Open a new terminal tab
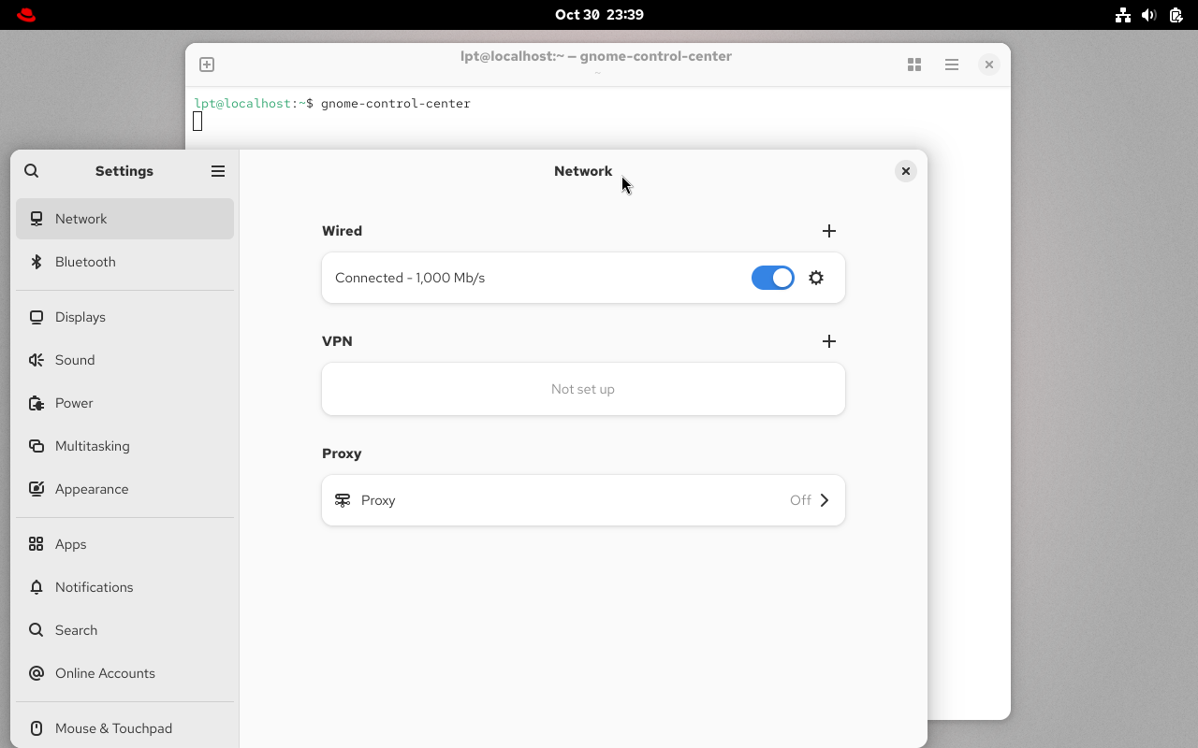This screenshot has height=748, width=1198. pyautogui.click(x=207, y=65)
